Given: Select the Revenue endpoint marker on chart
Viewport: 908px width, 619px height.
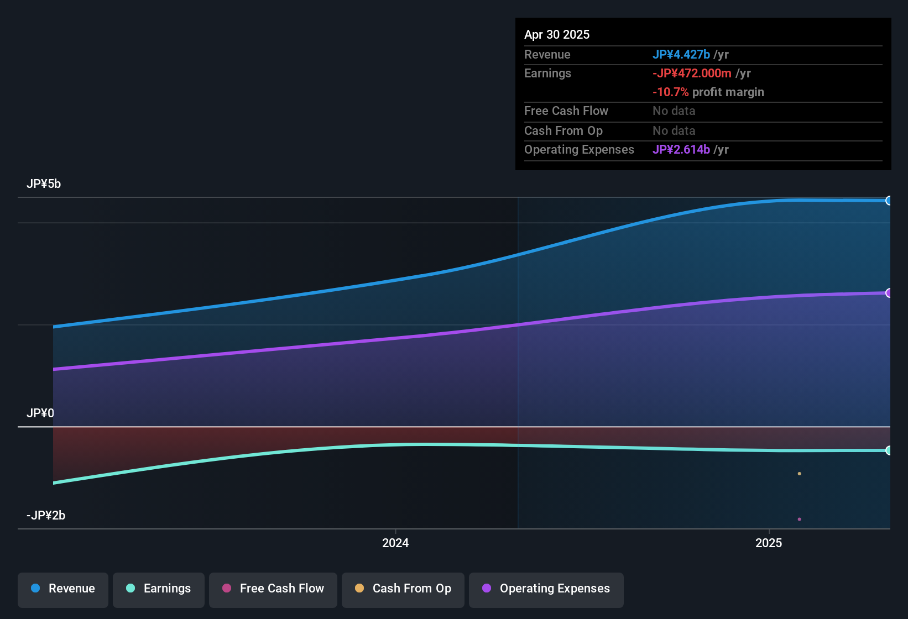Looking at the screenshot, I should (x=889, y=201).
